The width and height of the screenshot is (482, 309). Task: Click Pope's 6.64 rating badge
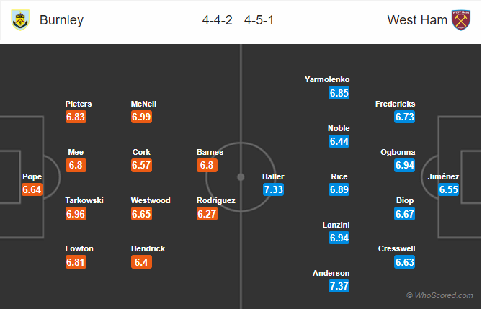(x=32, y=189)
